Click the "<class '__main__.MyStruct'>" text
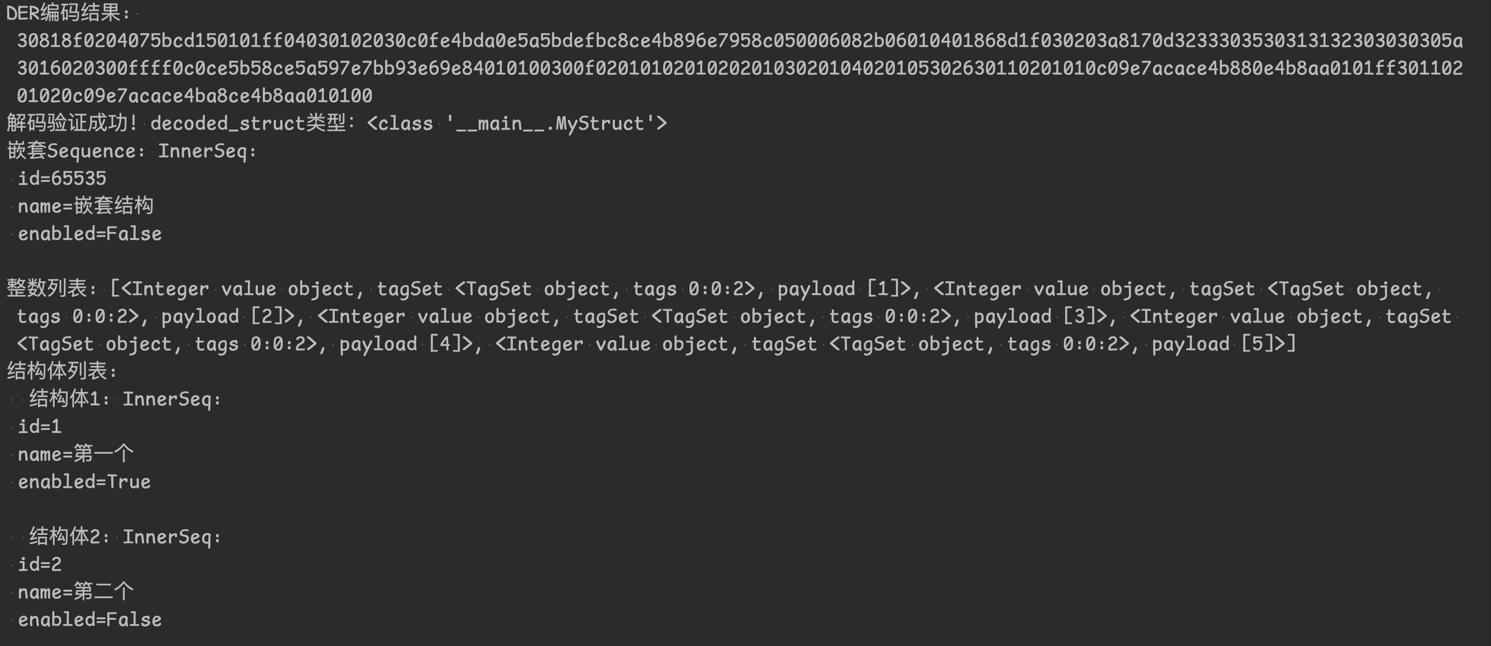Viewport: 1491px width, 646px height. pyautogui.click(x=517, y=123)
